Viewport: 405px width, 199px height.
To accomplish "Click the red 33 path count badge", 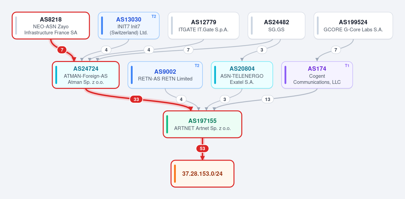I will (136, 99).
